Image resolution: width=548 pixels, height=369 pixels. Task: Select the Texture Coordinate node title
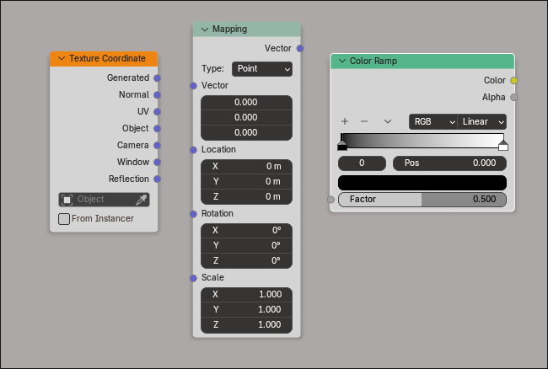[107, 58]
